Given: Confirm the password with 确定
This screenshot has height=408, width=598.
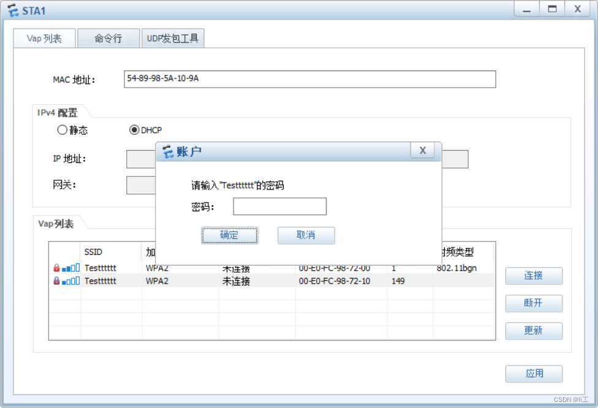Looking at the screenshot, I should 230,235.
